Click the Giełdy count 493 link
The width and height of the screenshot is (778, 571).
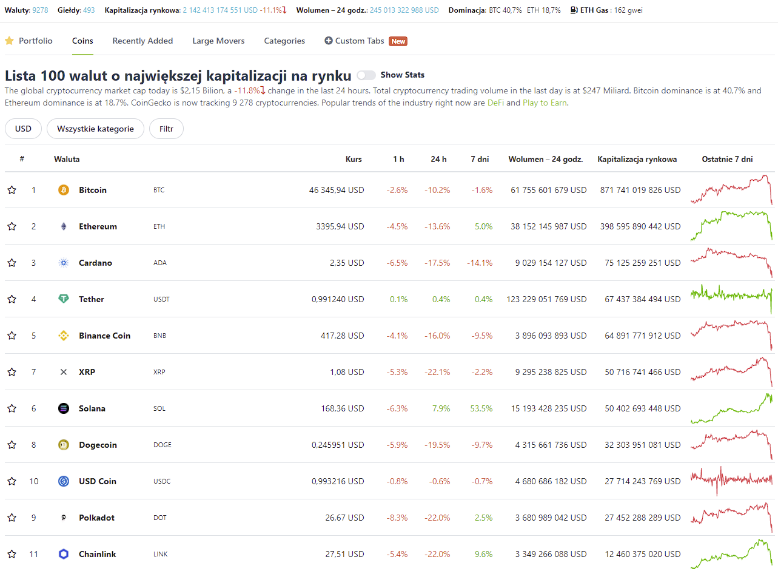(x=89, y=10)
